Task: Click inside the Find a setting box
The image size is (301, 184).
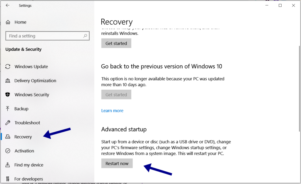Action: click(44, 36)
